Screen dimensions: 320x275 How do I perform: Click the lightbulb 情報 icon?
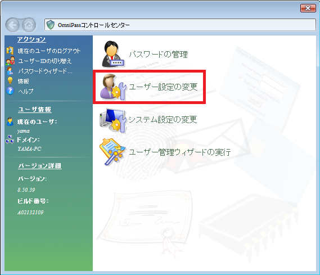click(10, 81)
